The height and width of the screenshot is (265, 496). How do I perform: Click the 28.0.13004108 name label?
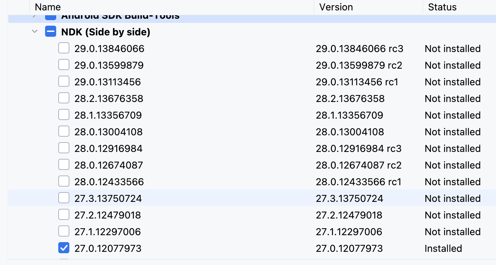click(x=109, y=132)
